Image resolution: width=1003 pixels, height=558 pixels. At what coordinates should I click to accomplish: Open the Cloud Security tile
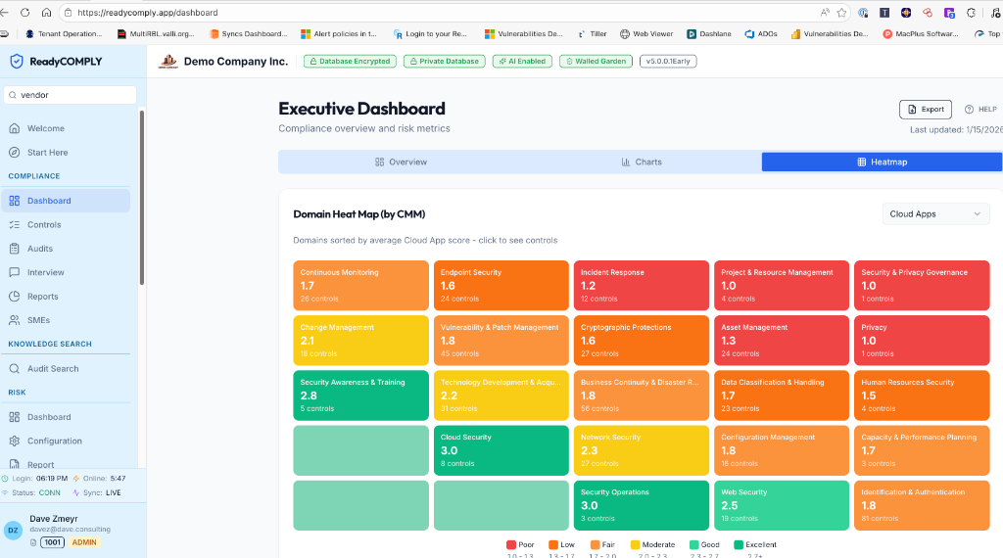pos(501,450)
